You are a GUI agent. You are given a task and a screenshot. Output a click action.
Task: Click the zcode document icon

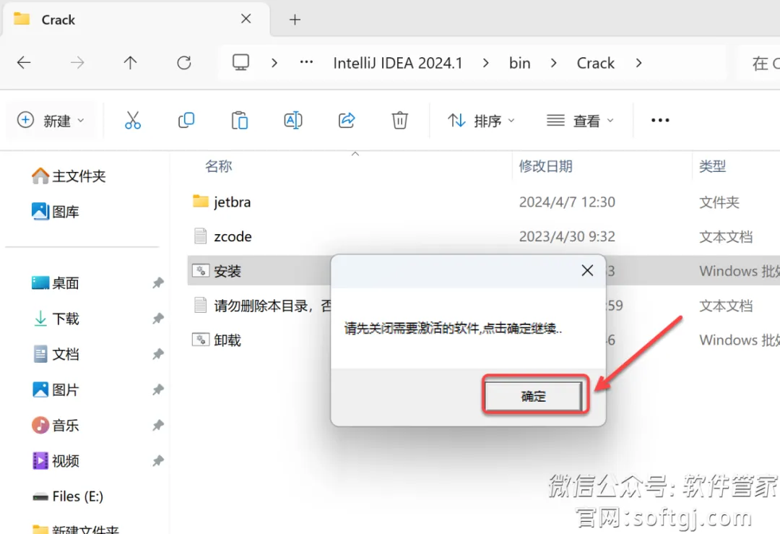coord(201,236)
